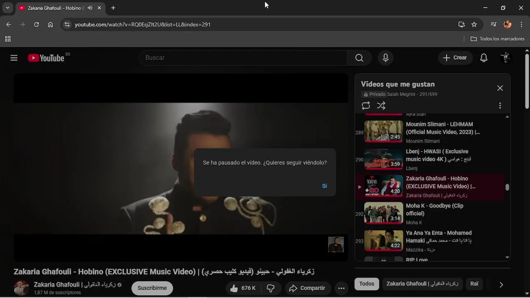Go to YouTube home via logo
The height and width of the screenshot is (298, 530).
[46, 58]
